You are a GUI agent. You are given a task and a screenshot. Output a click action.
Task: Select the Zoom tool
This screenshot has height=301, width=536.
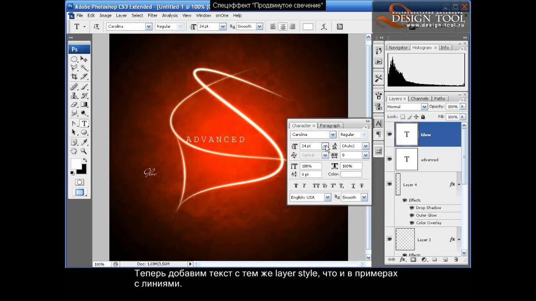point(84,151)
